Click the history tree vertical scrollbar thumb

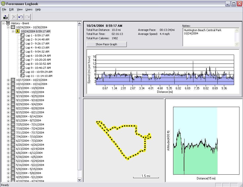tap(79, 98)
